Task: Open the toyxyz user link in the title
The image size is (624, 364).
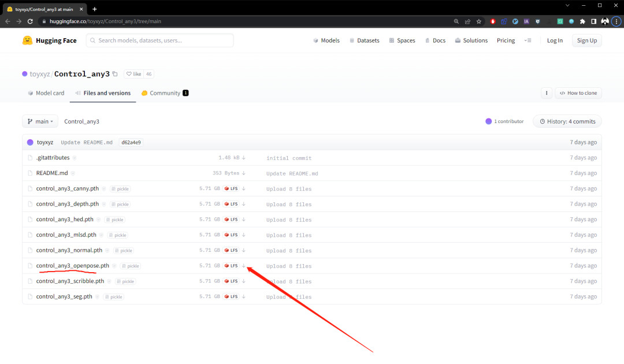Action: click(40, 74)
